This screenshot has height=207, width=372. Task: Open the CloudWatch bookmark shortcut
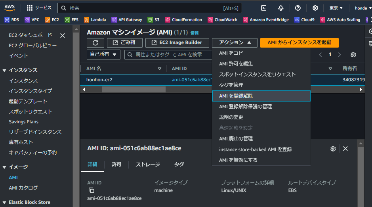[223, 20]
